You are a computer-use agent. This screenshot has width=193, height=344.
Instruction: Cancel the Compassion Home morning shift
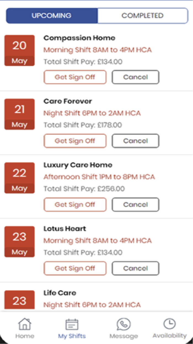pos(135,77)
